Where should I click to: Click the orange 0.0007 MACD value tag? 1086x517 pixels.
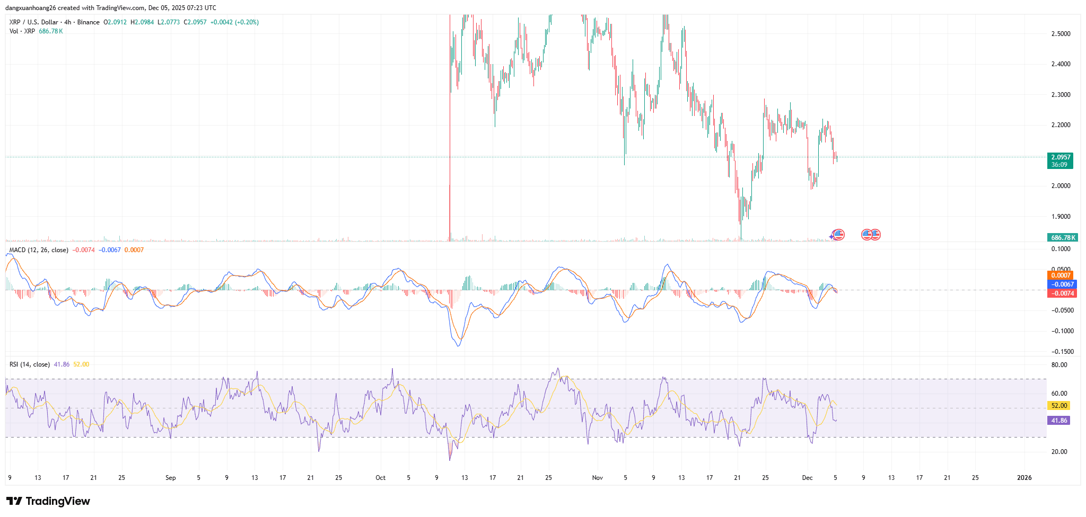1061,275
